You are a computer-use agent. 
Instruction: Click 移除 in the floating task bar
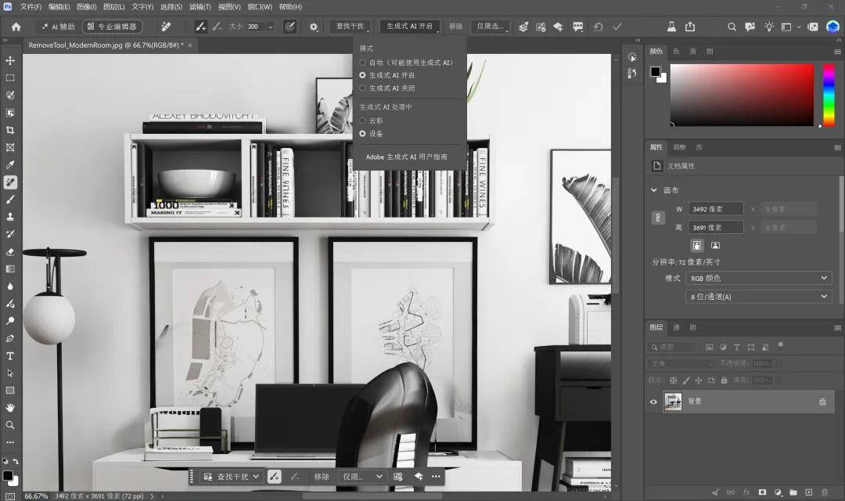pos(322,477)
